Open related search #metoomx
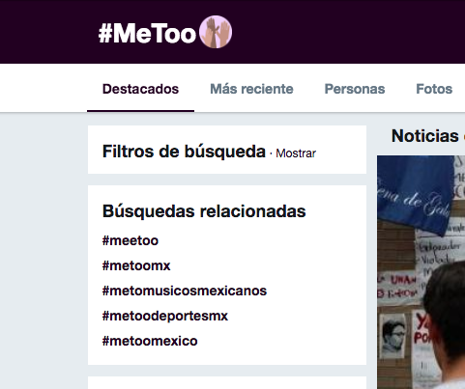 click(136, 265)
